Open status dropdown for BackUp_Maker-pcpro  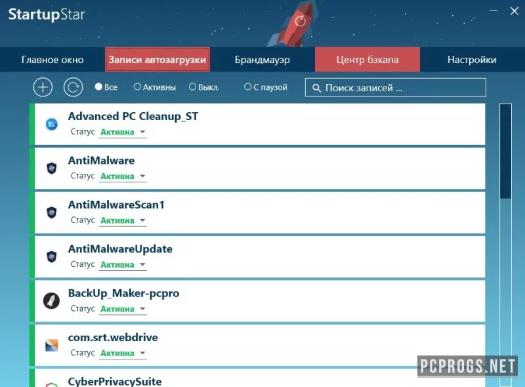(x=123, y=309)
